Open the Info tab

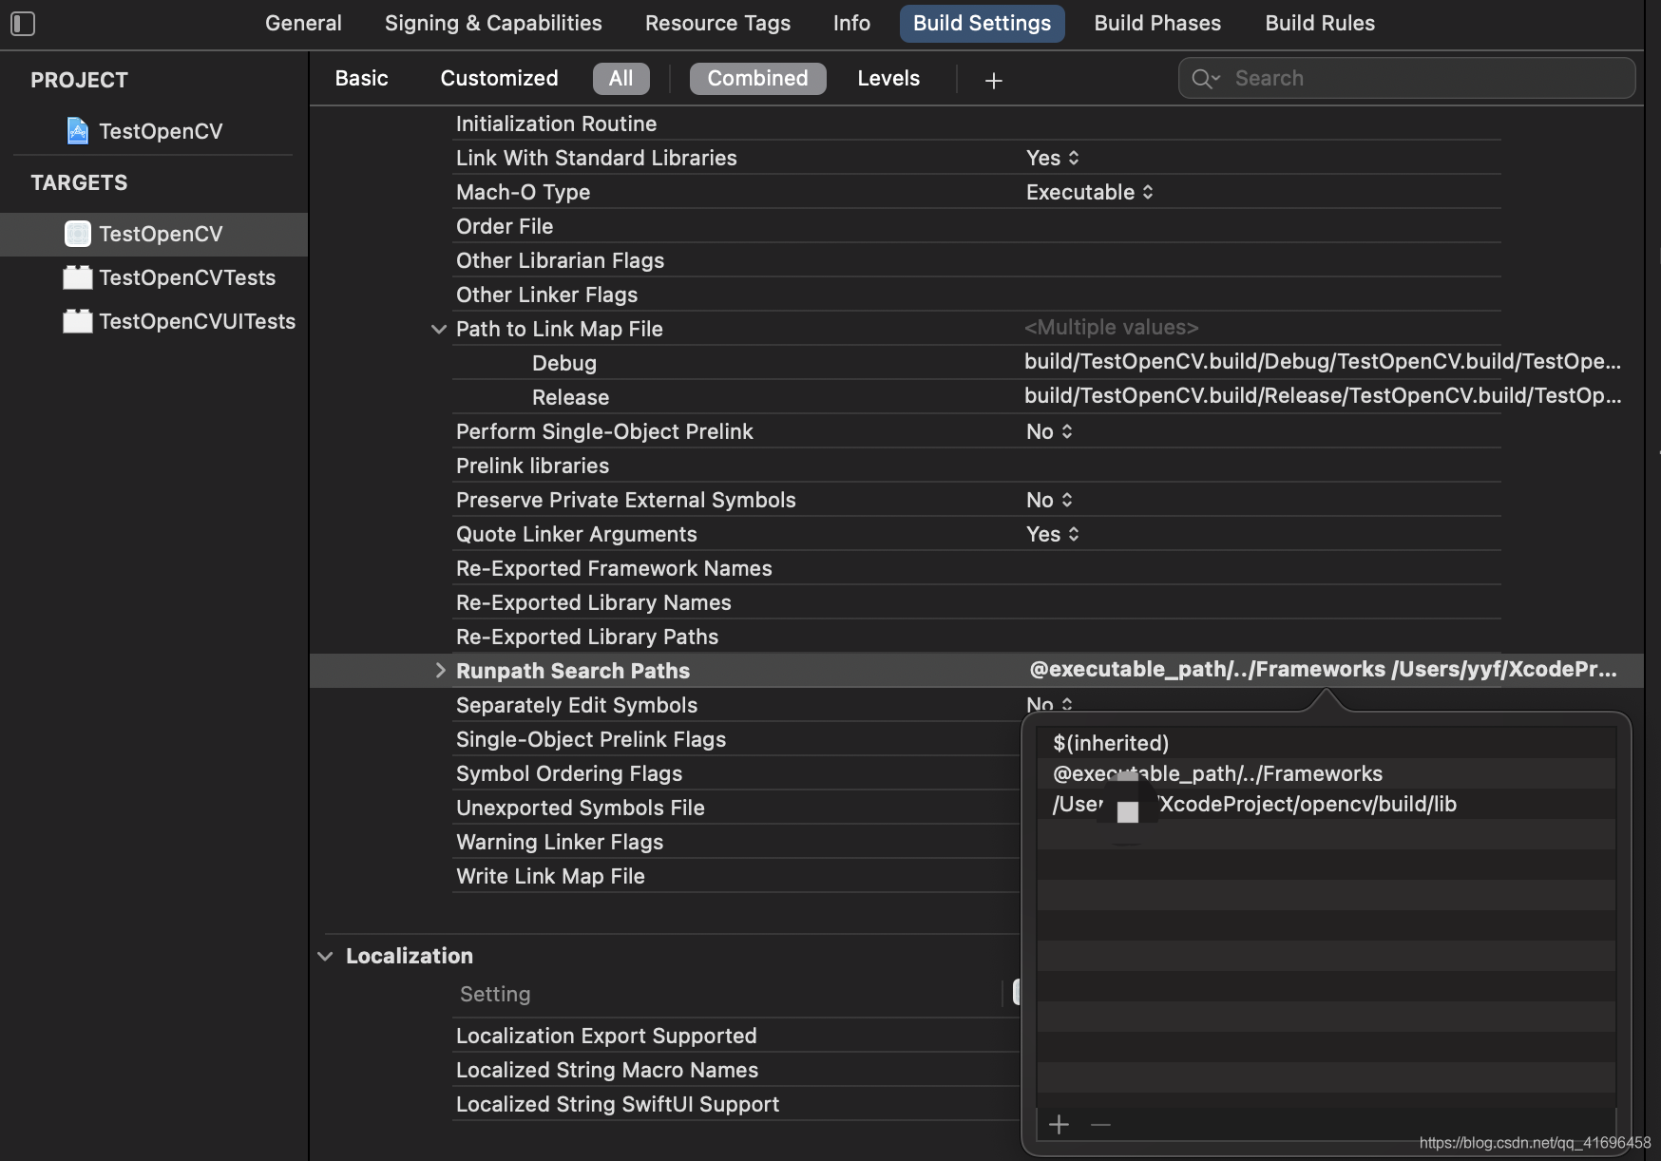pyautogui.click(x=851, y=23)
